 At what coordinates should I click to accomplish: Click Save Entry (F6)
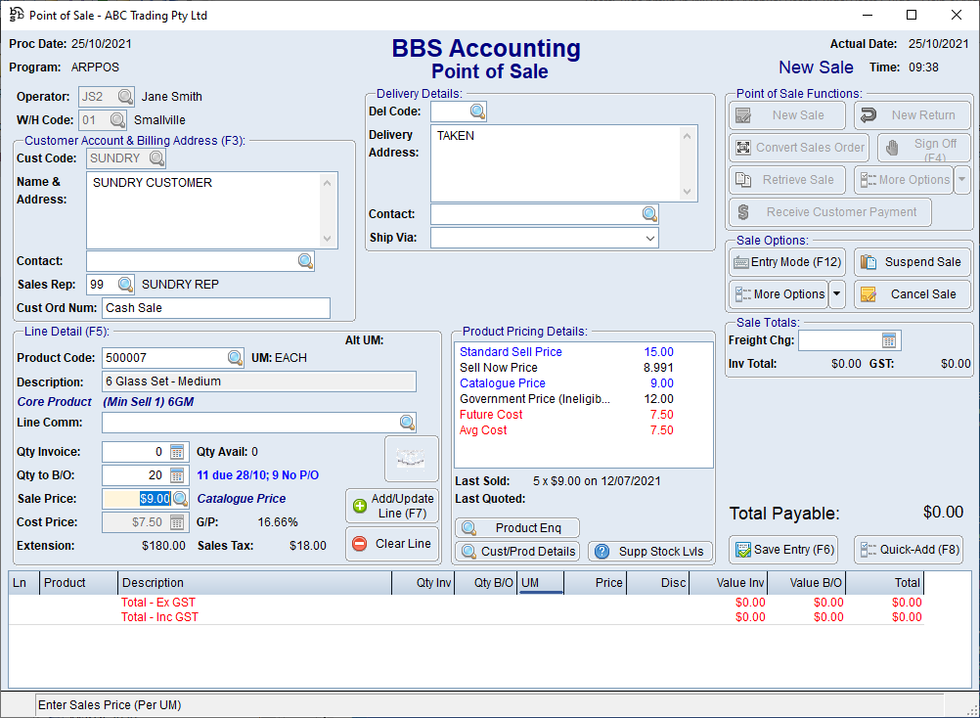pyautogui.click(x=785, y=549)
